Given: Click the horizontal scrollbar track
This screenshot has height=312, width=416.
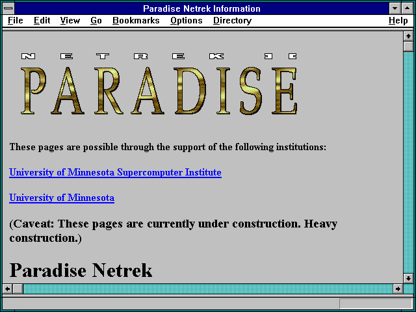Looking at the screenshot, I should coord(208,289).
